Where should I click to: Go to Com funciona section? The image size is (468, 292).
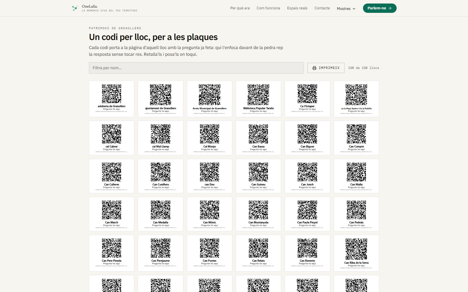268,8
